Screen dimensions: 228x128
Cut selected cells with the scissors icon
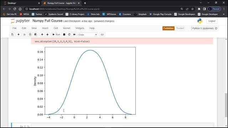click(25, 34)
